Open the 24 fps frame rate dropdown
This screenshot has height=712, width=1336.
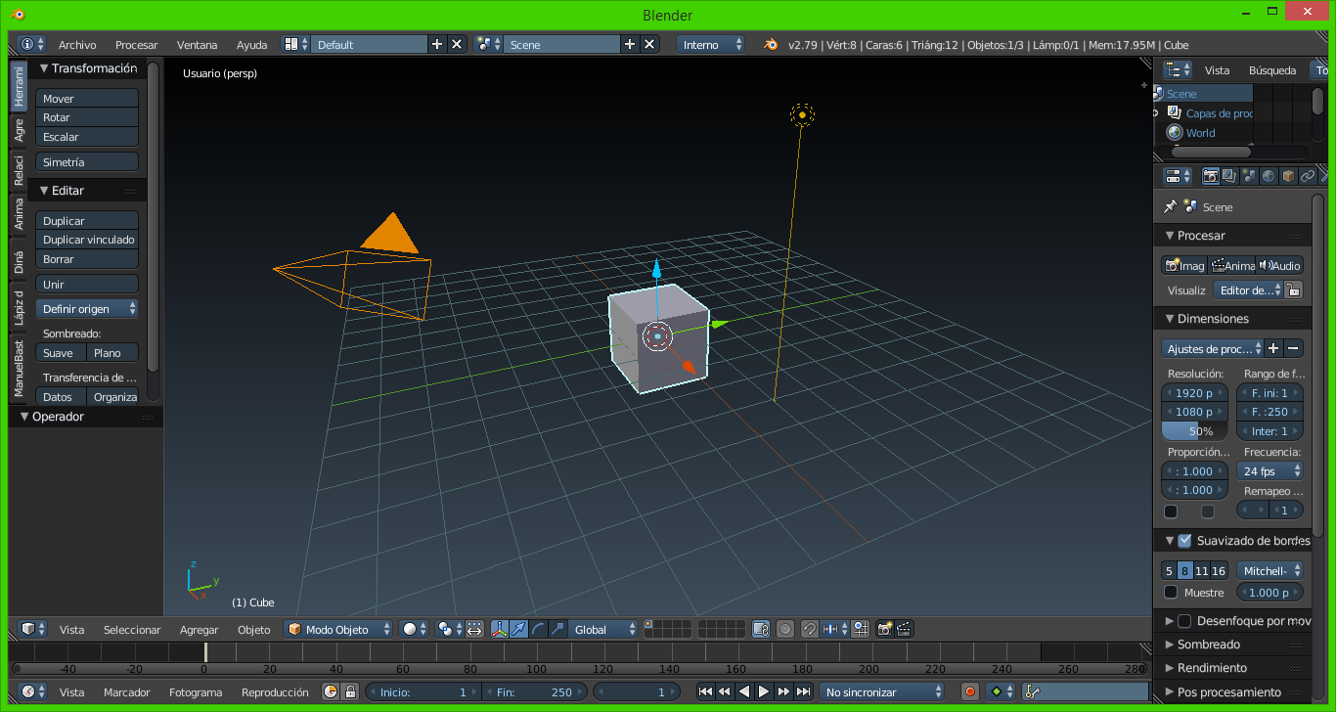[1270, 471]
